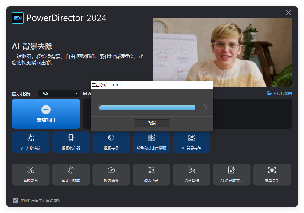The height and width of the screenshot is (213, 304).
Task: Open the 剪辑影音 tool
Action: [30, 175]
